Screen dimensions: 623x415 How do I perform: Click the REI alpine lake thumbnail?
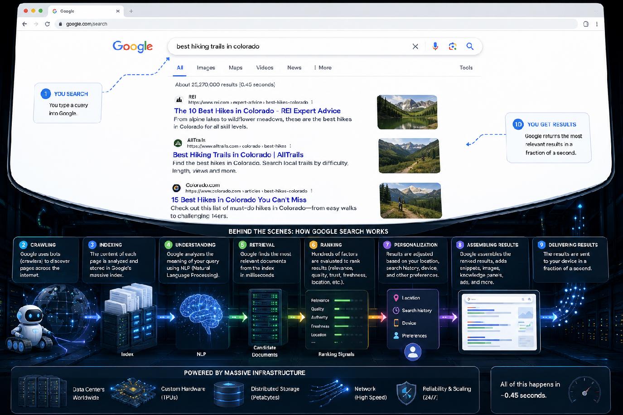(x=407, y=112)
